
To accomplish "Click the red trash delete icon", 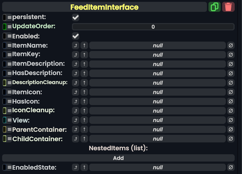I will [x=228, y=7].
